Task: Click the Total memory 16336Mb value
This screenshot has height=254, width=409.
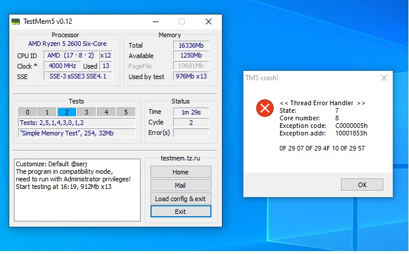Action: pos(191,45)
